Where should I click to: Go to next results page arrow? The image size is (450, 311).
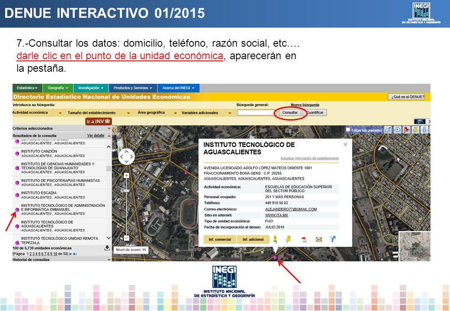tap(71, 254)
